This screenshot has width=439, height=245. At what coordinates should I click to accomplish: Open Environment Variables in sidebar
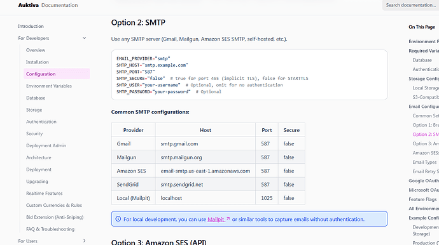(49, 86)
